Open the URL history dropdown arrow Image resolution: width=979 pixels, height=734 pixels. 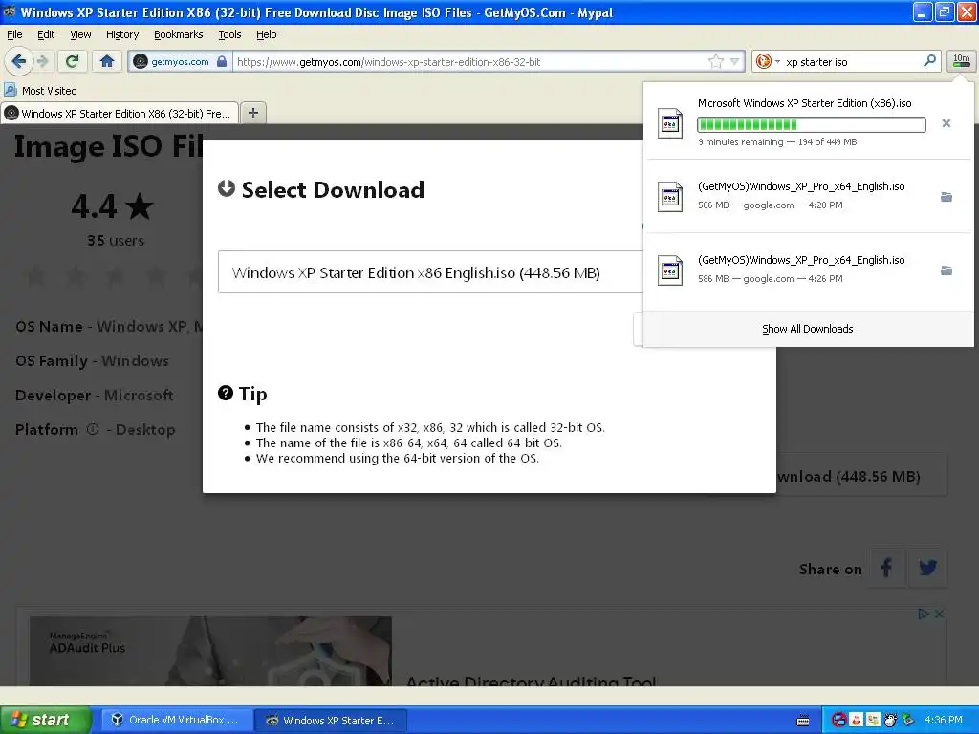pos(735,61)
